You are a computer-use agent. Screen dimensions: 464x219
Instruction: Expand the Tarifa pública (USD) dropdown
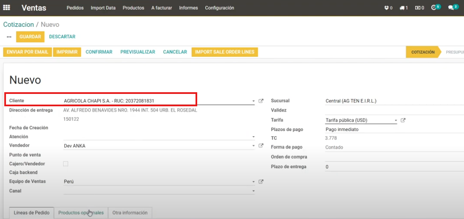[x=395, y=120]
